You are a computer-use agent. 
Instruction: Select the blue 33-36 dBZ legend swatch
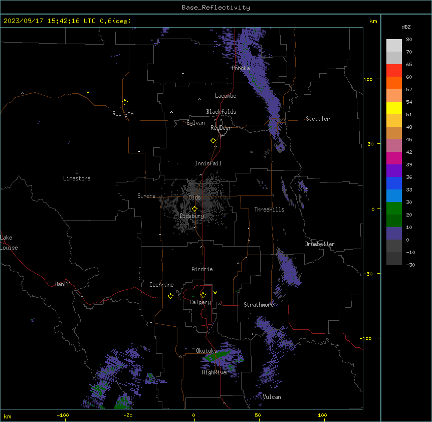coord(394,183)
